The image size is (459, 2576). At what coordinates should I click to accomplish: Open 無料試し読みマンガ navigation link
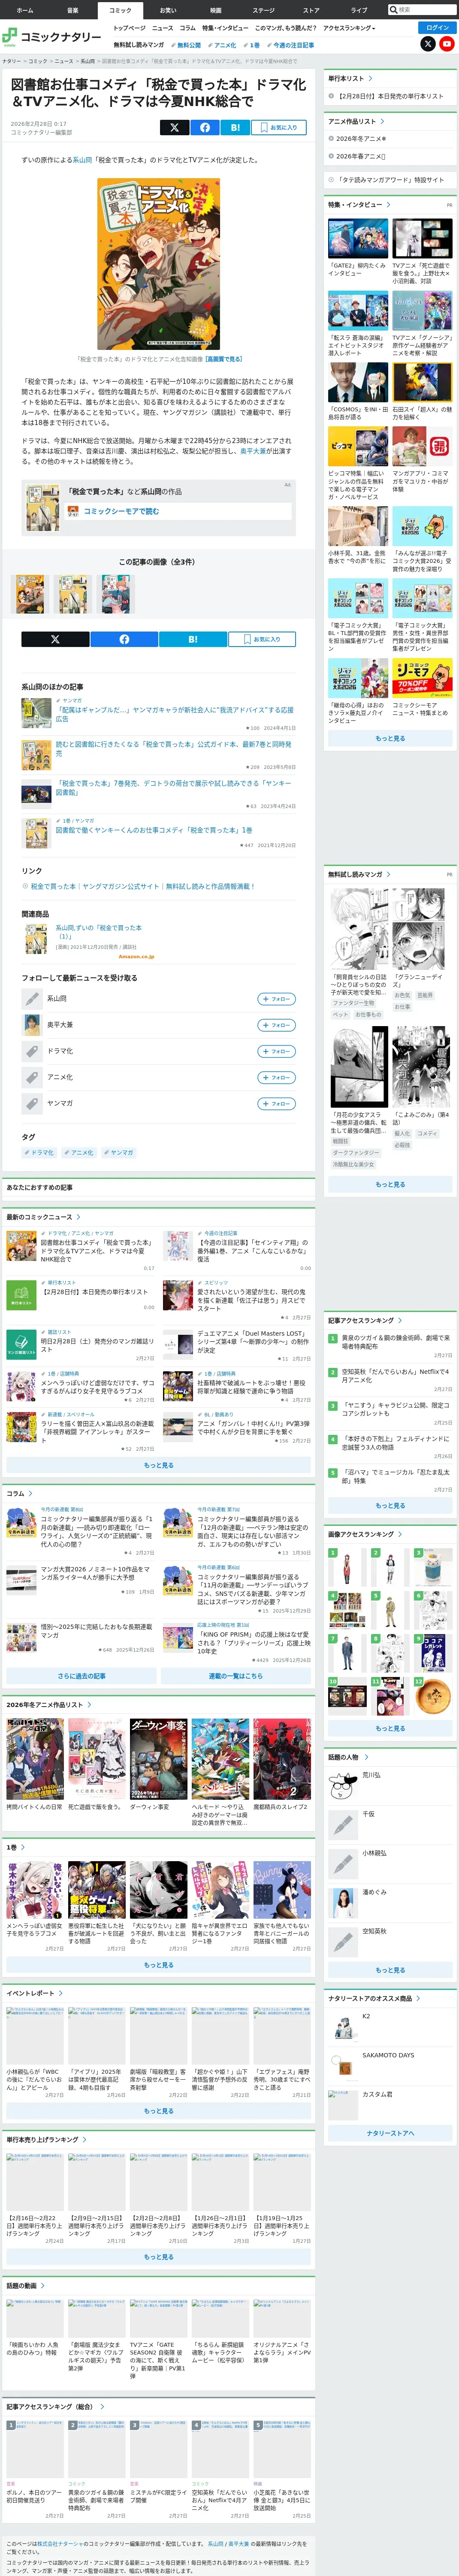(x=138, y=45)
